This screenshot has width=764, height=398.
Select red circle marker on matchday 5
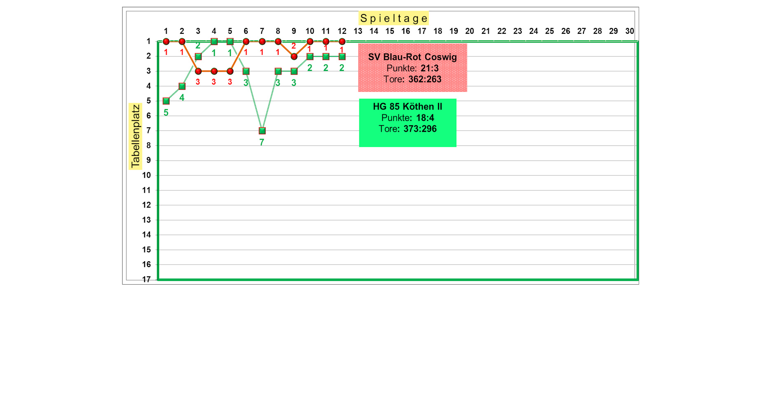point(230,71)
